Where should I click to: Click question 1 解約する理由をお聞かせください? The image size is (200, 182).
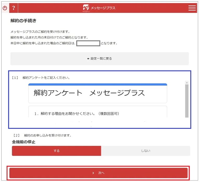tap(77, 114)
